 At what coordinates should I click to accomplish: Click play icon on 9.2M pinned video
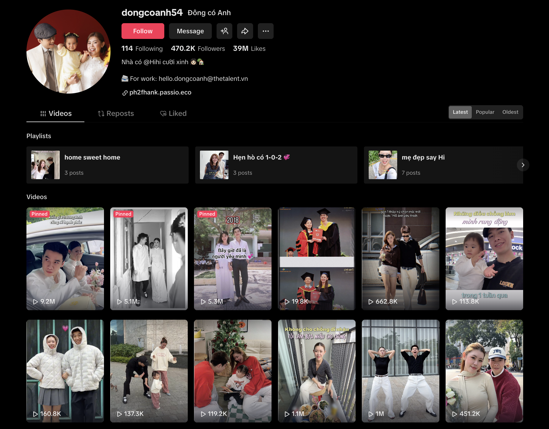(35, 302)
